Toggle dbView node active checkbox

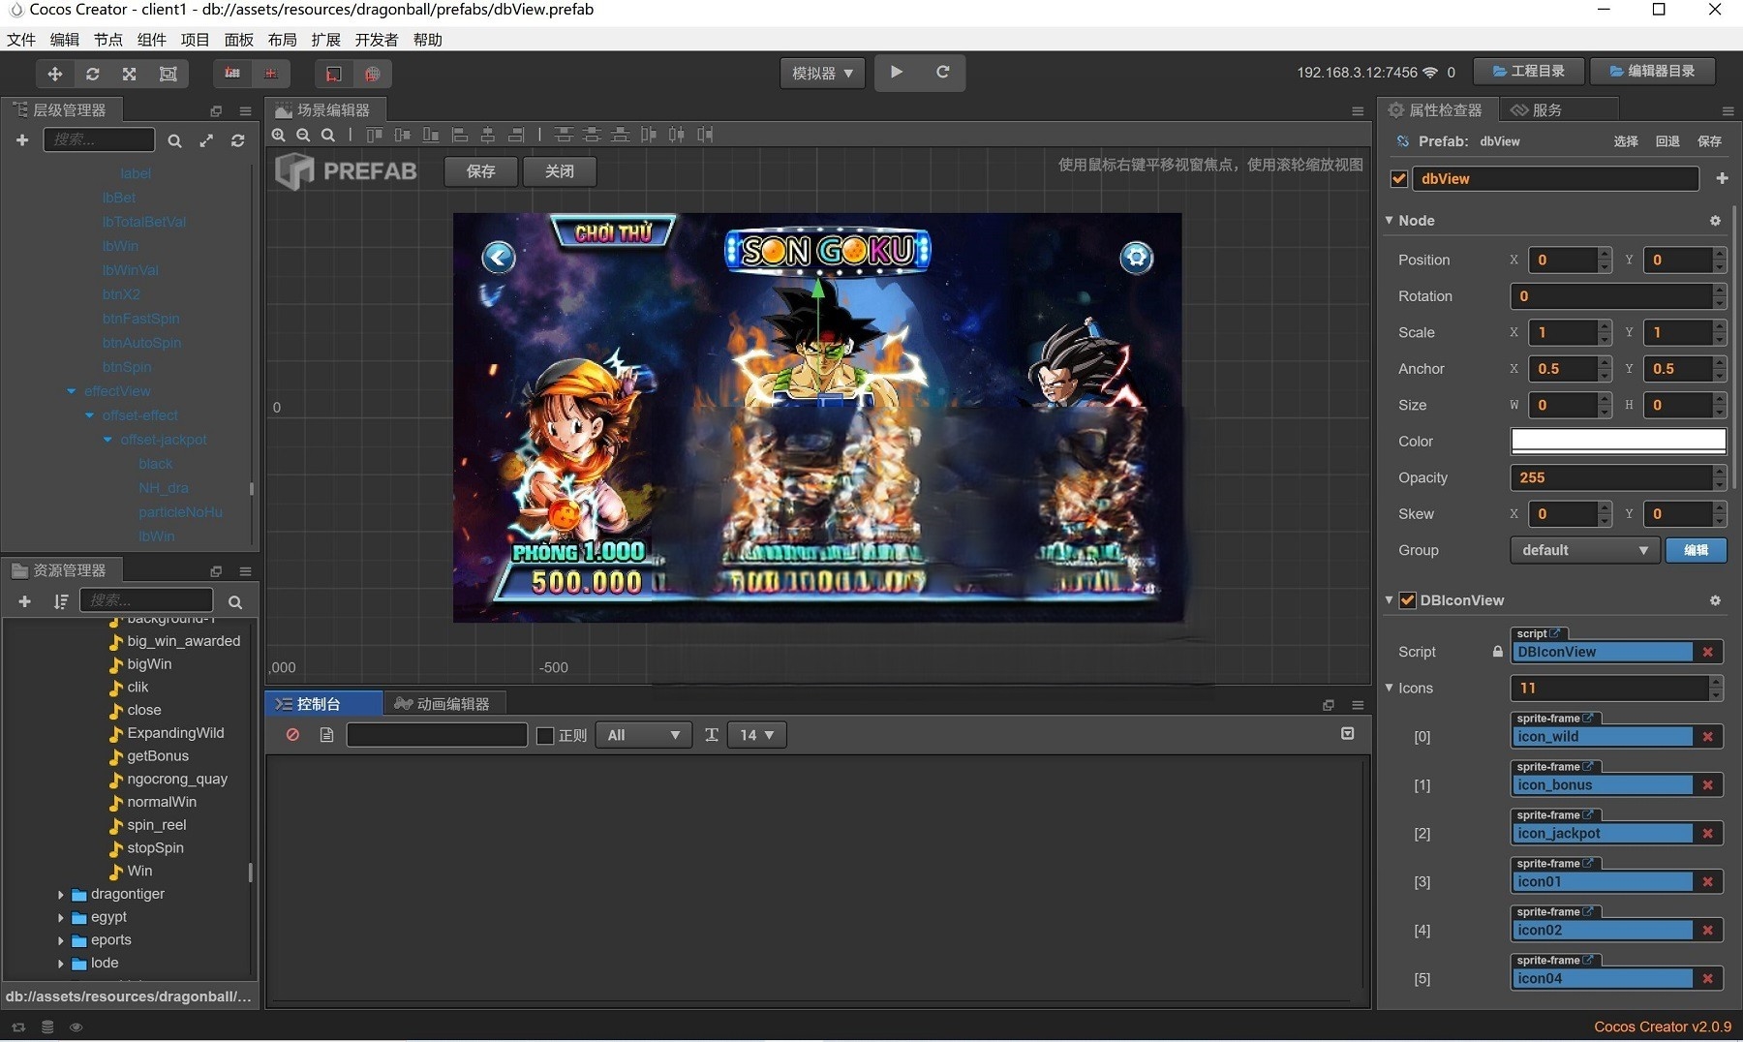click(1398, 179)
